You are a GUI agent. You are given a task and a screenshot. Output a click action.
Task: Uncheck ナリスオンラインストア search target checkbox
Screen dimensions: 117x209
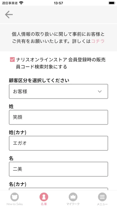(12, 59)
